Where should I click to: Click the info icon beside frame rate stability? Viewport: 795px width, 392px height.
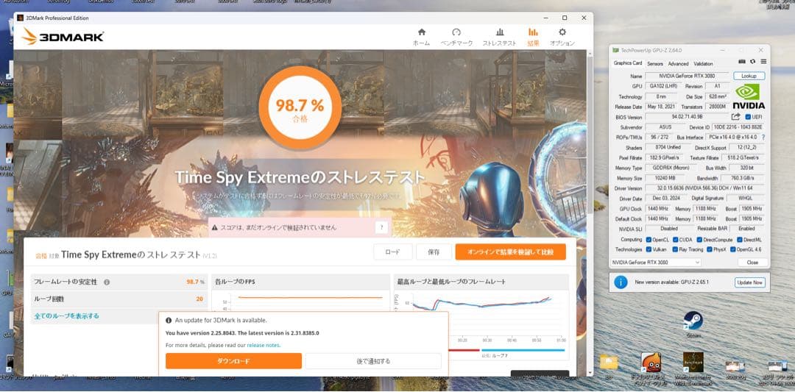pyautogui.click(x=107, y=282)
